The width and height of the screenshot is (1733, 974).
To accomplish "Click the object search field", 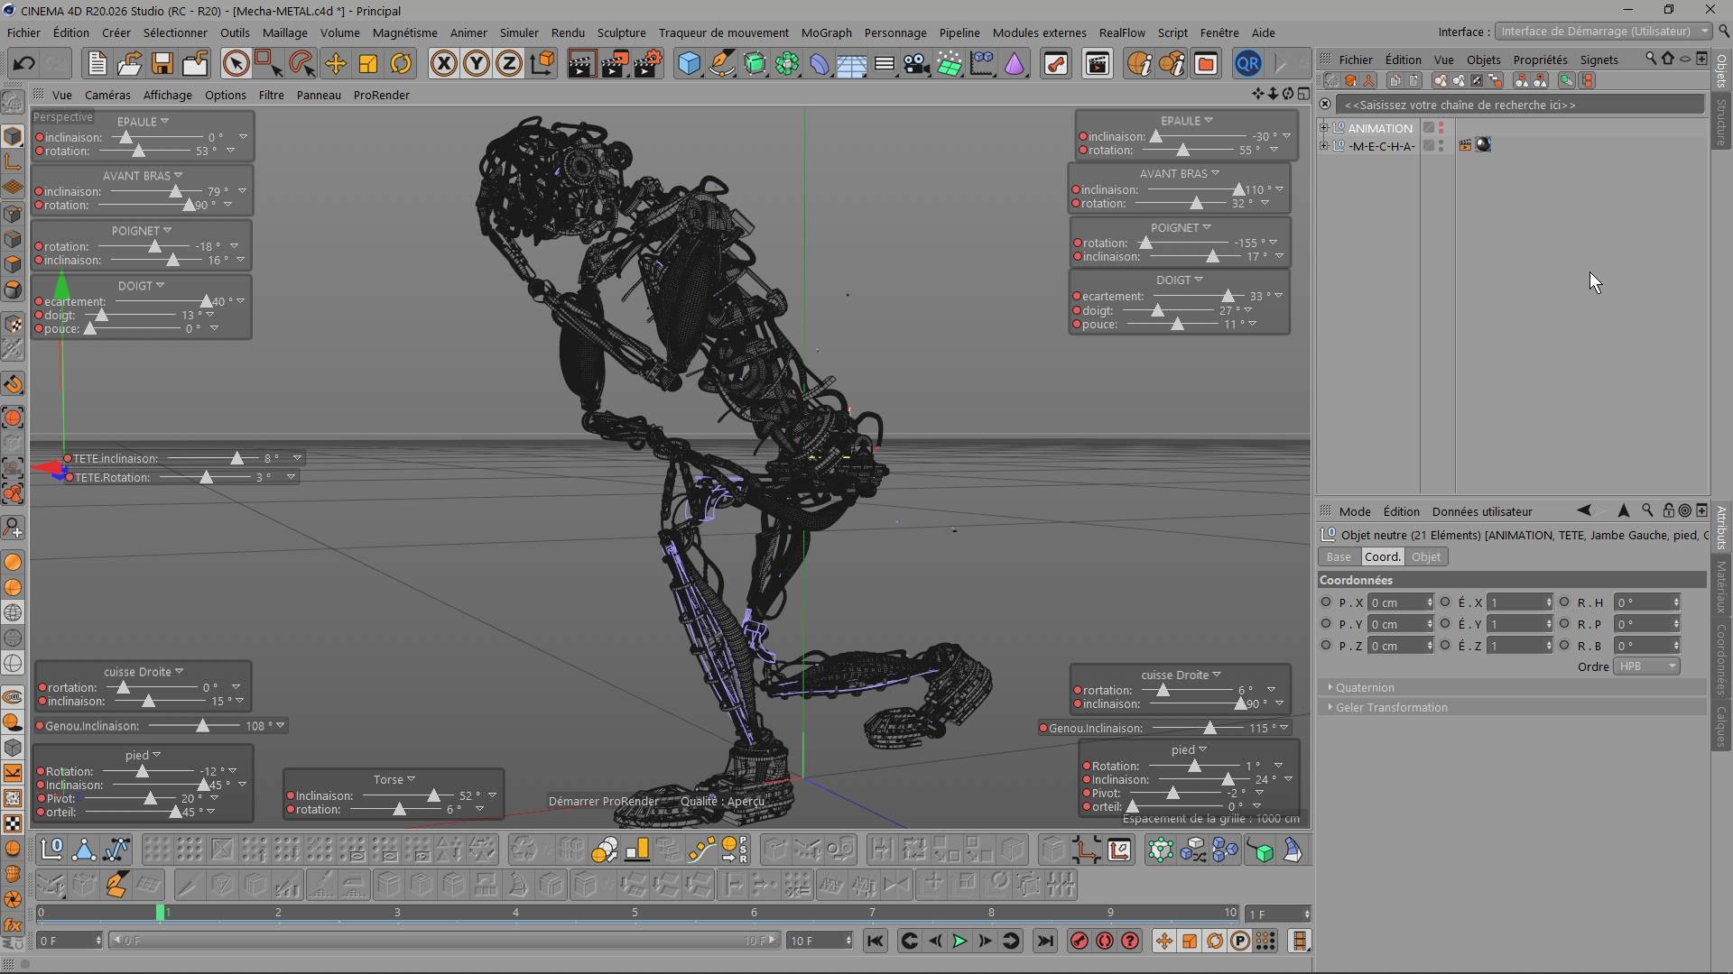I will click(1521, 105).
